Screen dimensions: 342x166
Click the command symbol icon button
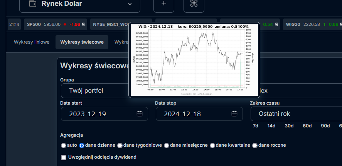click(x=194, y=4)
